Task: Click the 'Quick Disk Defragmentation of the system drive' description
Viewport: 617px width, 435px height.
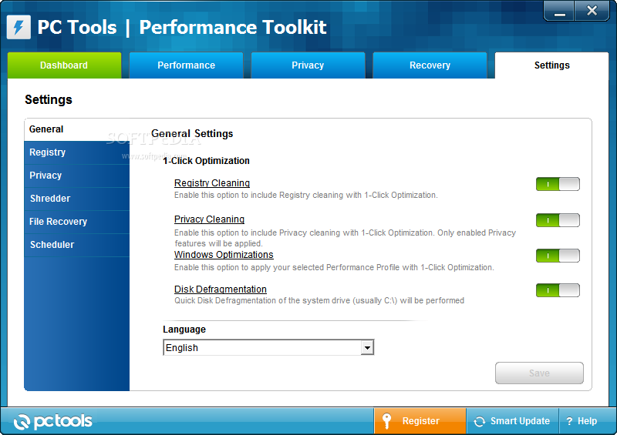Action: [319, 300]
